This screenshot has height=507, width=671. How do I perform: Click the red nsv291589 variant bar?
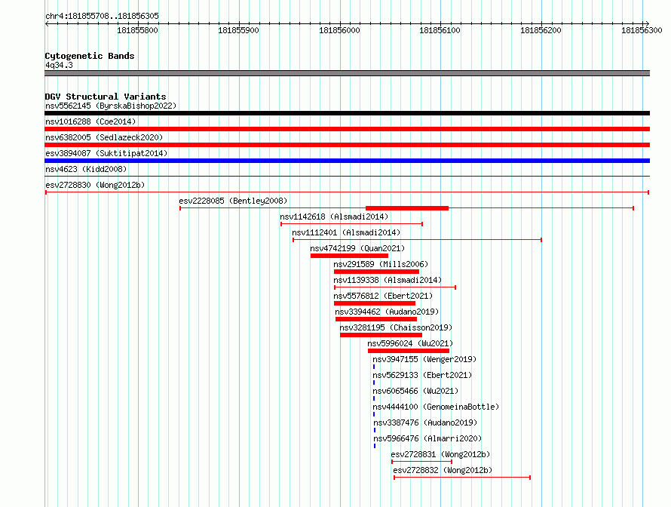376,272
